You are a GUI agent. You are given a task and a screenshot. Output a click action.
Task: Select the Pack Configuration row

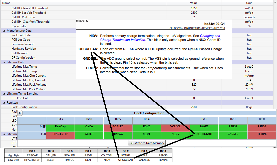pyautogui.click(x=137, y=107)
